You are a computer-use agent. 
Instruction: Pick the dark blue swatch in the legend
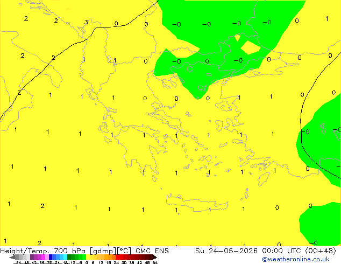[51, 257]
